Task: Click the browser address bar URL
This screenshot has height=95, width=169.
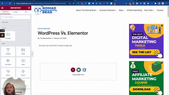Action: pyautogui.click(x=41, y=3)
